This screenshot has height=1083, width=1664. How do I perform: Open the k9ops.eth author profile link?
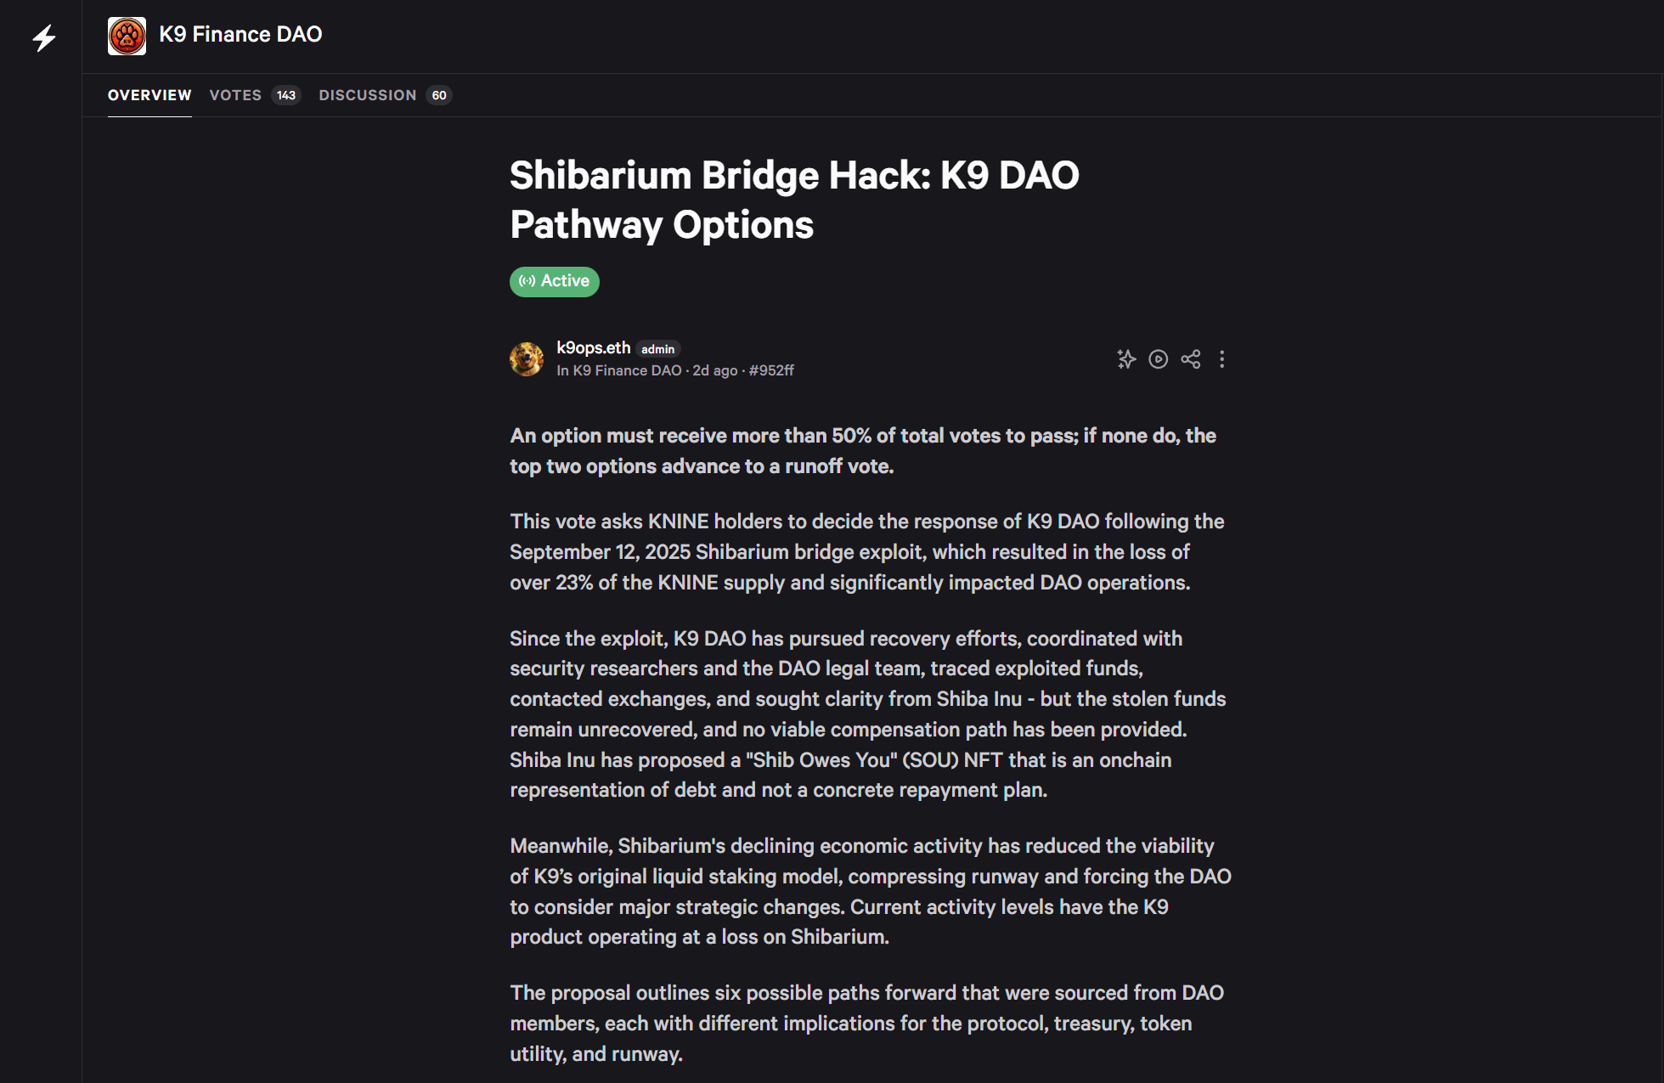593,347
